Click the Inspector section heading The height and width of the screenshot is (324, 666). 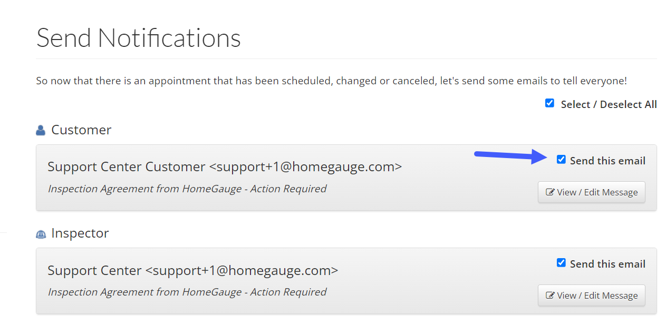[x=80, y=233]
